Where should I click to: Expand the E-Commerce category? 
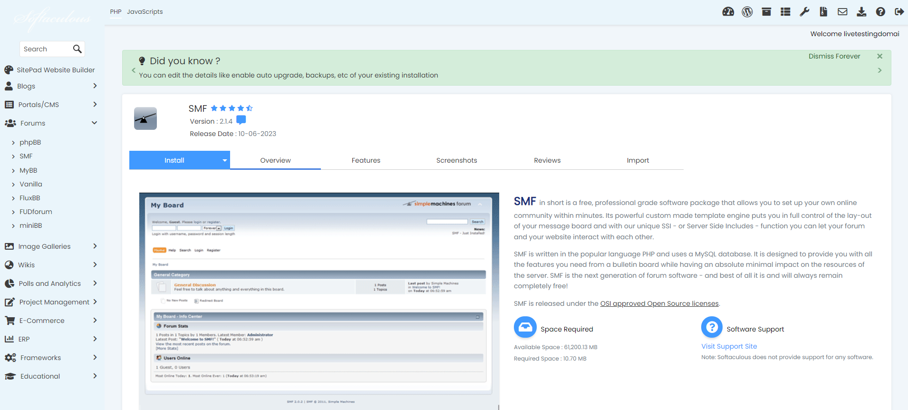click(95, 320)
